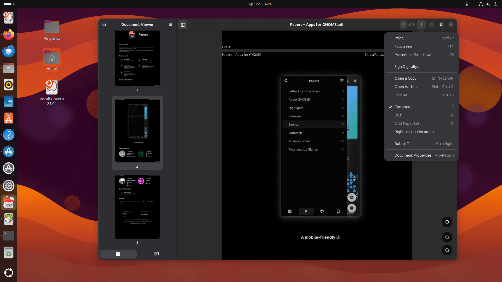
Task: Zoom in using the floating magnifier button
Action: pyautogui.click(x=447, y=237)
